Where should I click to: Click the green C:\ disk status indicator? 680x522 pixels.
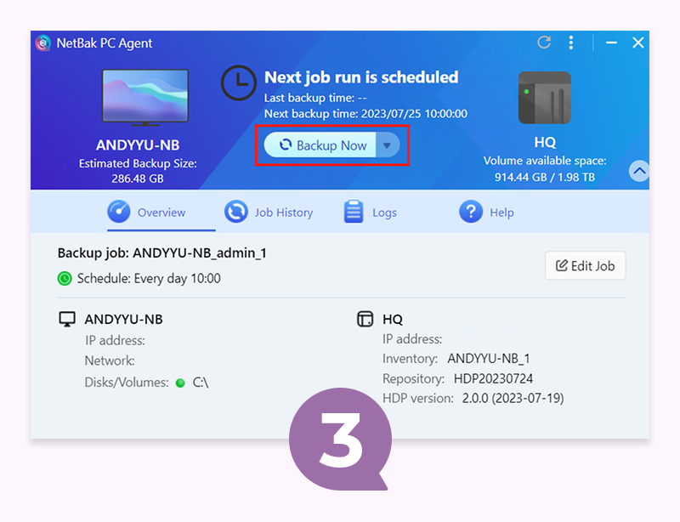click(180, 383)
